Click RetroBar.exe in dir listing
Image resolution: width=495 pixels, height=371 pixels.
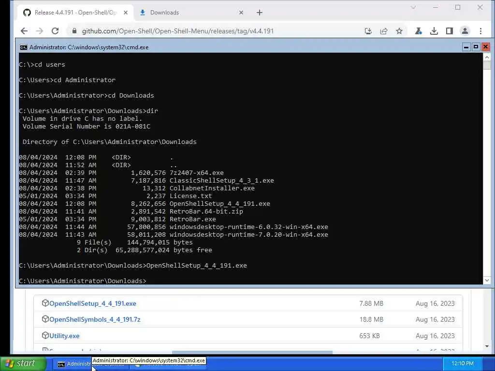point(193,219)
